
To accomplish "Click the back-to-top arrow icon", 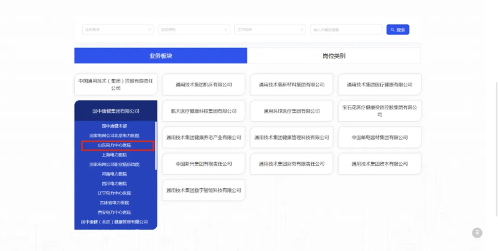I will [477, 232].
